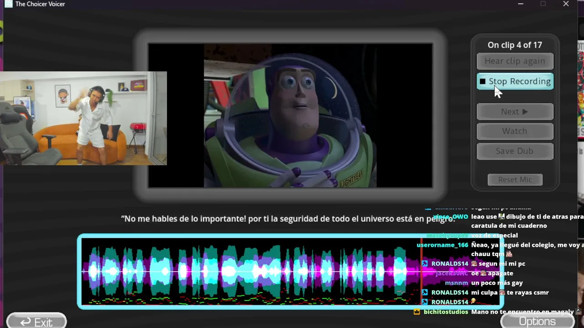The width and height of the screenshot is (584, 328).
Task: Click the streamer webcam overlay
Action: pyautogui.click(x=83, y=118)
